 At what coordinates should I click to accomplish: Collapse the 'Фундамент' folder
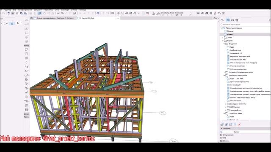pos(224,44)
